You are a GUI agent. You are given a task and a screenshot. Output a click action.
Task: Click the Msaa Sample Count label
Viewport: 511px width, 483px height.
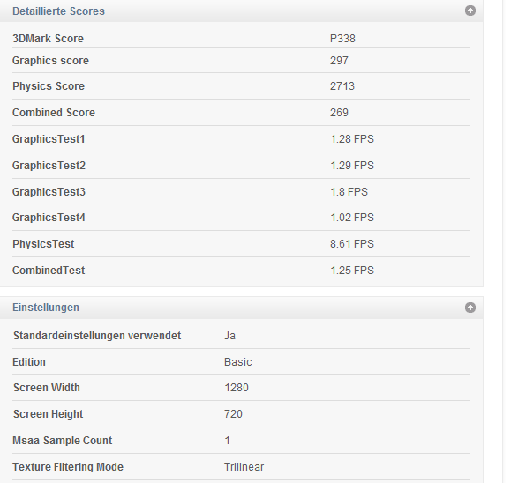[63, 441]
